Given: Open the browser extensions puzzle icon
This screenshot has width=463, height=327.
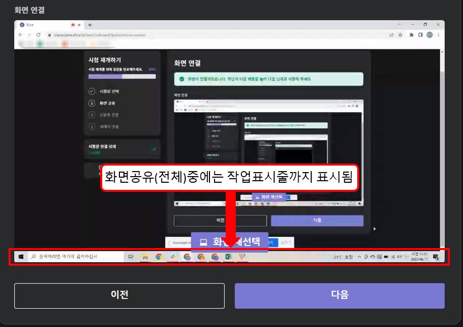Looking at the screenshot, I should [x=411, y=35].
